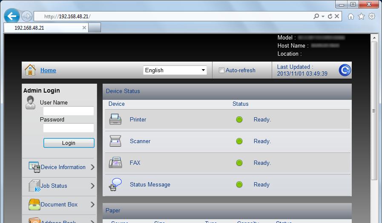Click the Device Information icon
Viewport: 382px width, 223px height.
[x=34, y=167]
